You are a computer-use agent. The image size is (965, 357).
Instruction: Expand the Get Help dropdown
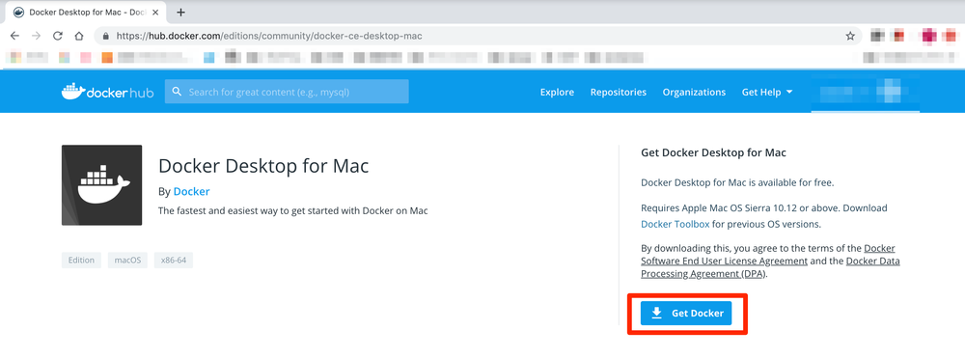pos(767,92)
